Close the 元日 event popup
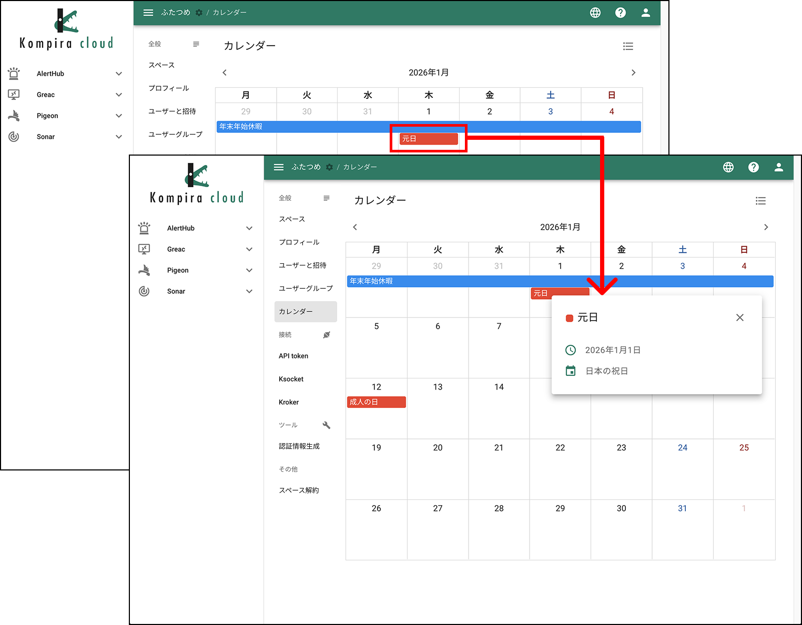The image size is (802, 625). coord(739,317)
